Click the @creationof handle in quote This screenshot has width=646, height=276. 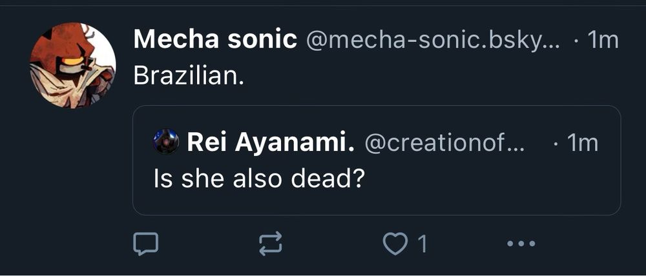point(444,143)
